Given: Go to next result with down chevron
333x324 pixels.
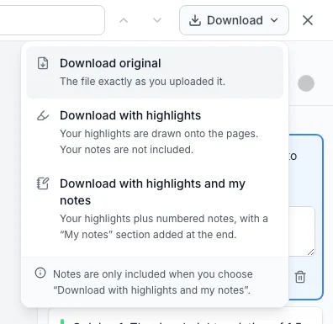Looking at the screenshot, I should pos(157,20).
